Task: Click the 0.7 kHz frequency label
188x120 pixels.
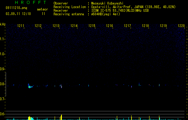Action: [x=2, y=99]
